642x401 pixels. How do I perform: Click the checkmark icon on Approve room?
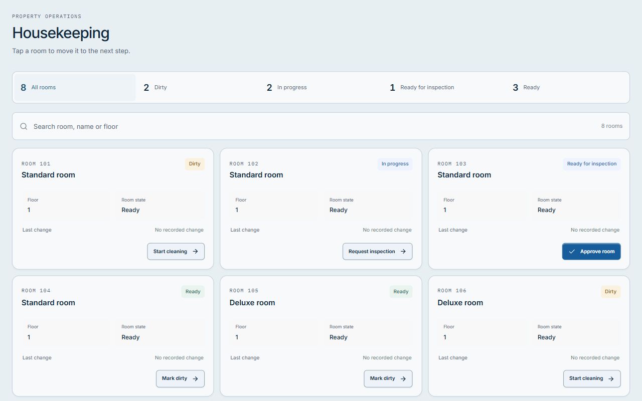tap(572, 252)
